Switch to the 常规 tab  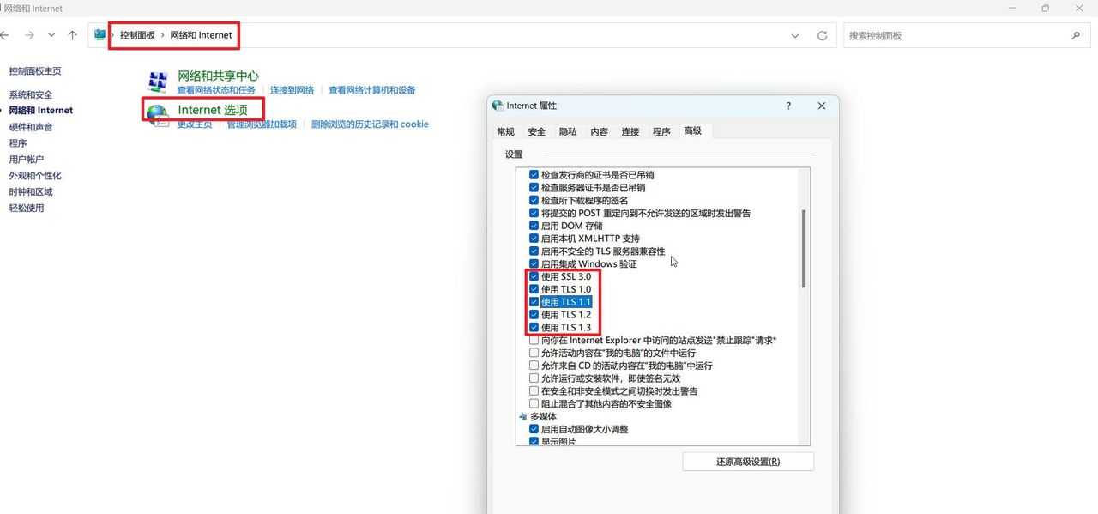click(x=505, y=131)
